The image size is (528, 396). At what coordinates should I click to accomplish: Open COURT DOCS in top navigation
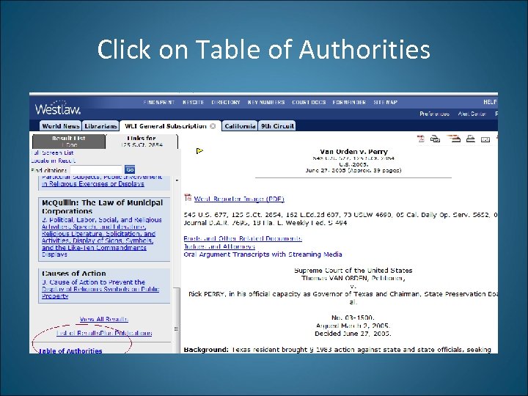point(309,102)
